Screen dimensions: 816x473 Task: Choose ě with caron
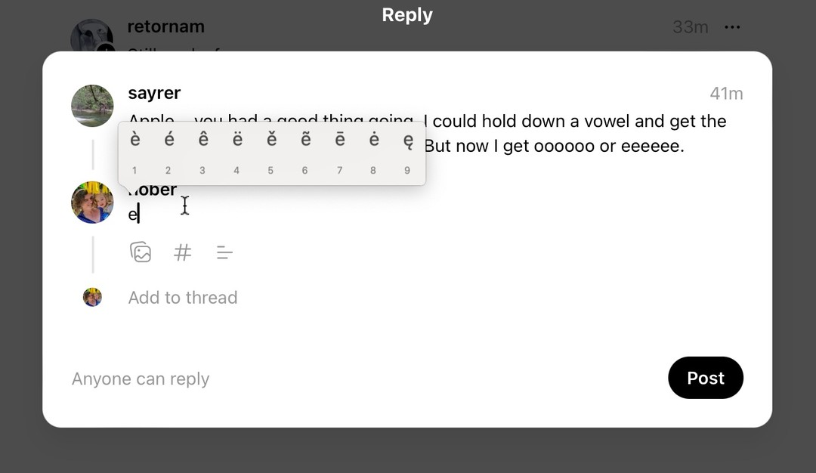pos(271,140)
